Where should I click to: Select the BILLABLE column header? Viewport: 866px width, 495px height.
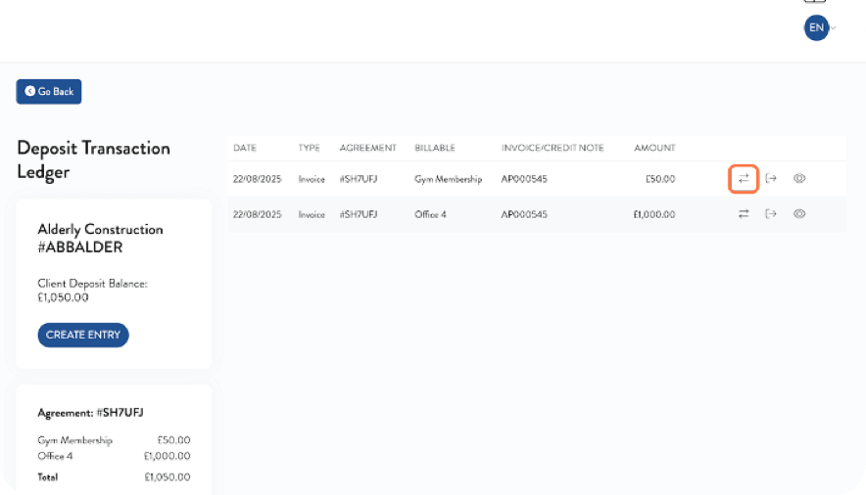436,148
